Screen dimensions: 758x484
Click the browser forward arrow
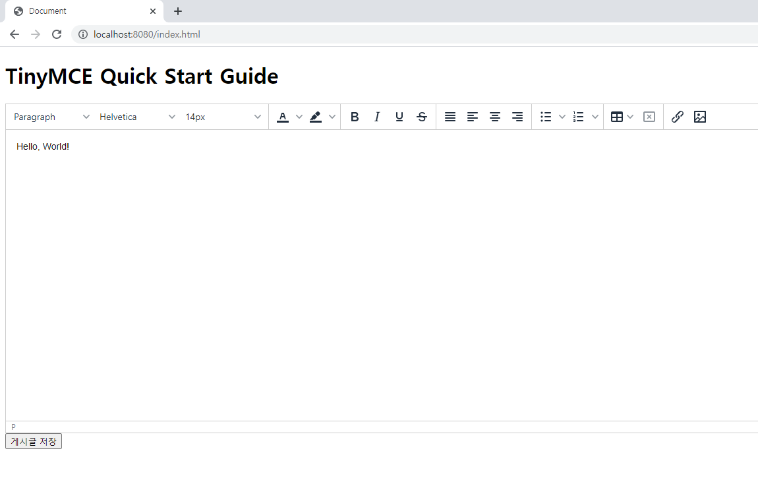click(x=36, y=34)
